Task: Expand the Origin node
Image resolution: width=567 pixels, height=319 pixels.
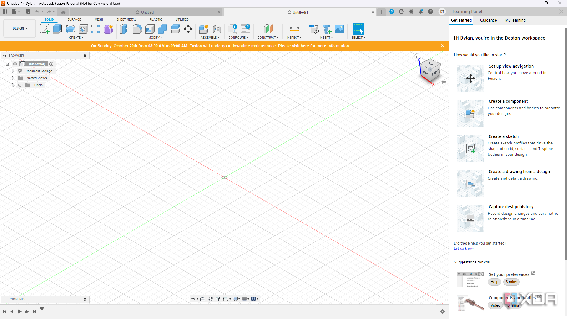Action: 13,85
